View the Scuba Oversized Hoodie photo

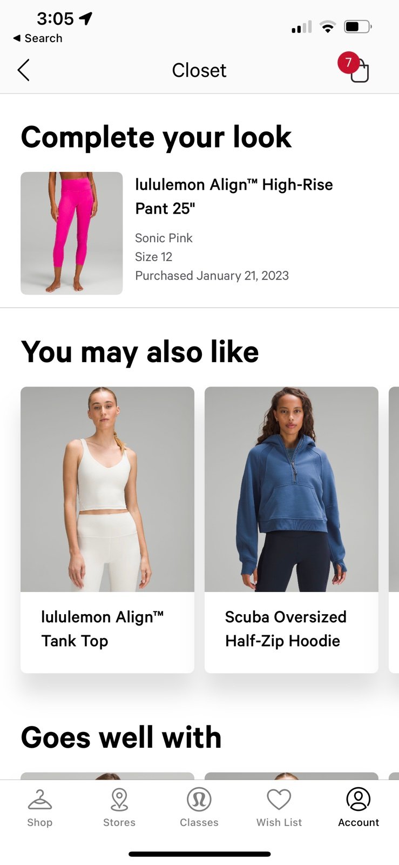[292, 489]
